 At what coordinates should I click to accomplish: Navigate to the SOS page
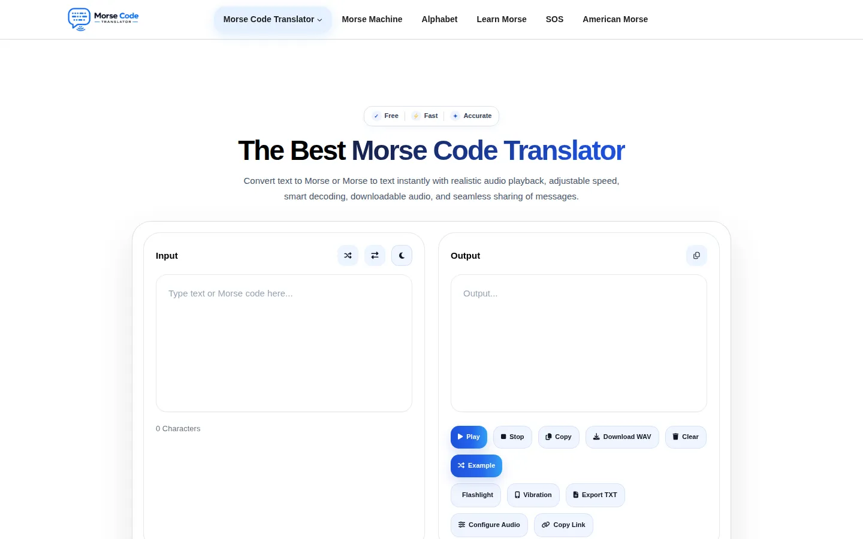[x=554, y=19]
